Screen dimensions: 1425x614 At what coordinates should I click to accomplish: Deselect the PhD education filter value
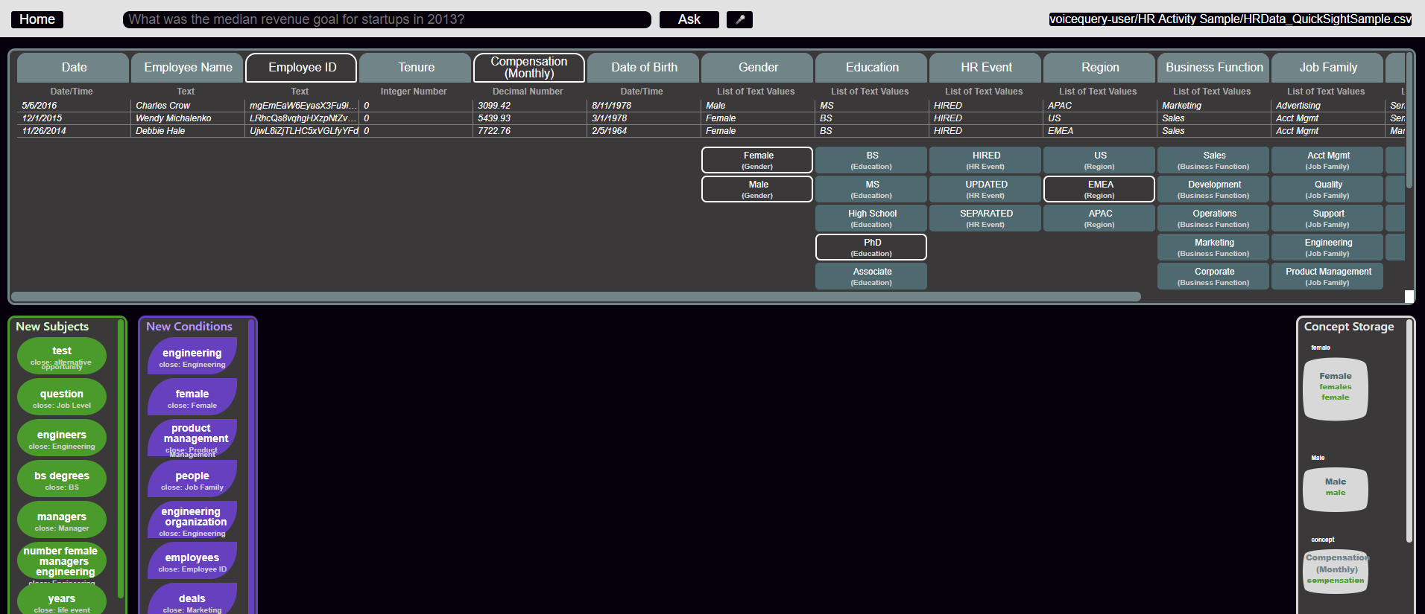click(871, 247)
